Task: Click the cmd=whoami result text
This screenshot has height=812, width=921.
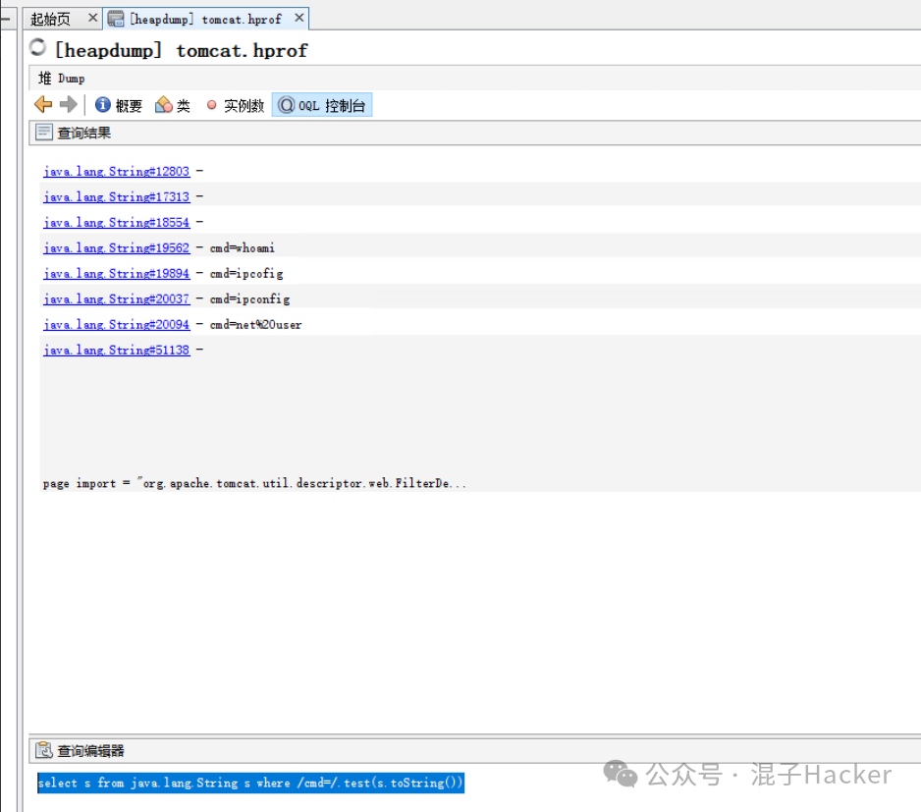Action: [x=242, y=248]
